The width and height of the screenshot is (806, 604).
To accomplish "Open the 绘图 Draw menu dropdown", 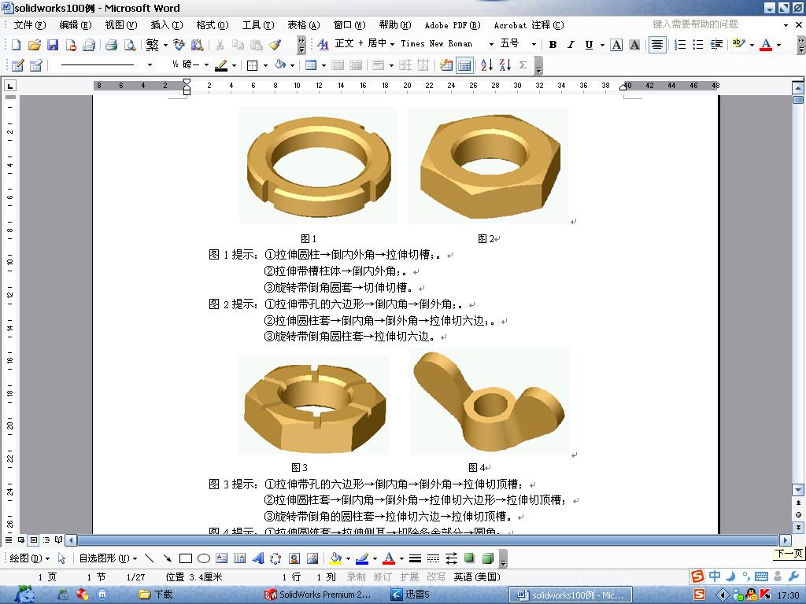I will pos(29,558).
